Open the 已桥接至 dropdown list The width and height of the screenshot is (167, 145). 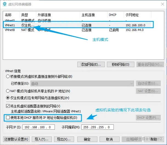pyautogui.click(x=82, y=84)
